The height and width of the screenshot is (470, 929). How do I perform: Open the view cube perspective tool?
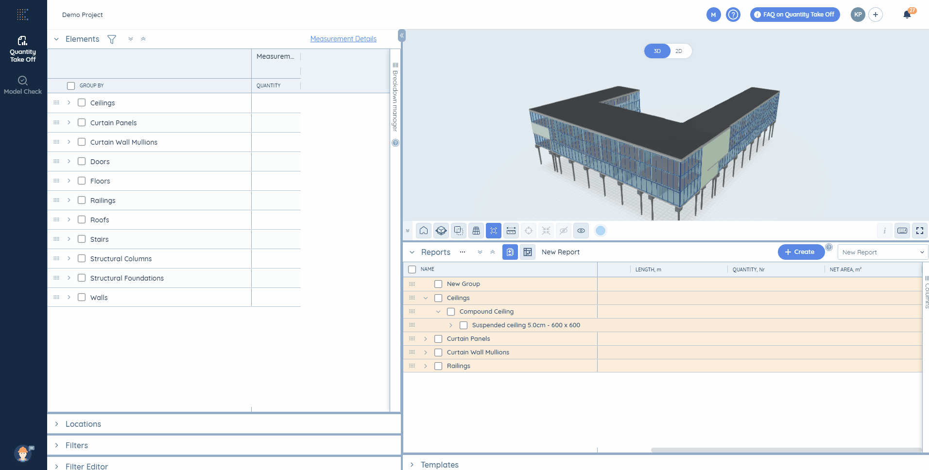[x=441, y=231]
